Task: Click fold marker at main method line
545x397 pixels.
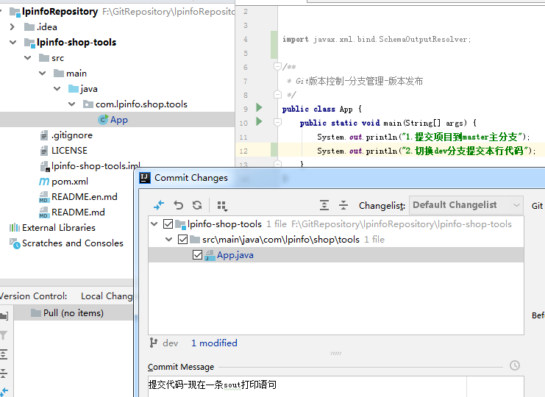Action: [x=277, y=122]
